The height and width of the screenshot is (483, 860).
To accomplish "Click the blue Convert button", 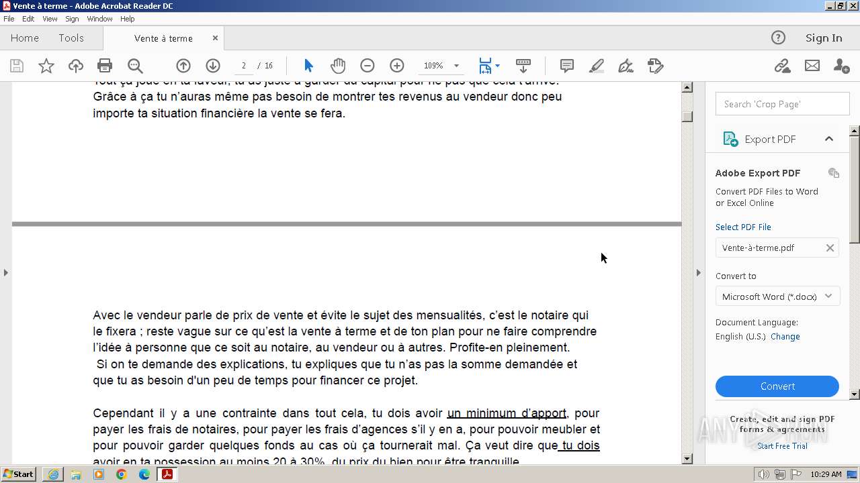I will pos(777,386).
